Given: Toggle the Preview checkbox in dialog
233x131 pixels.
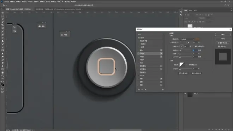Looking at the screenshot, I should pos(219,47).
